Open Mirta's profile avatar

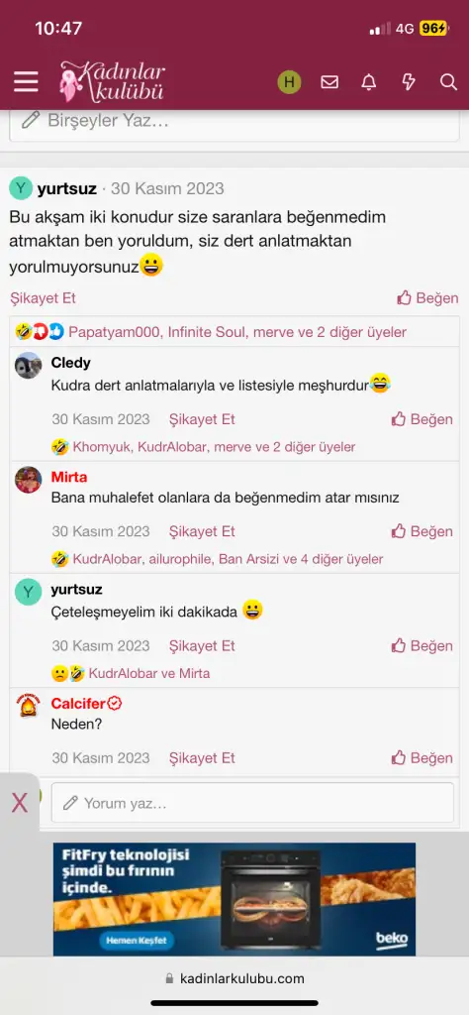point(29,480)
